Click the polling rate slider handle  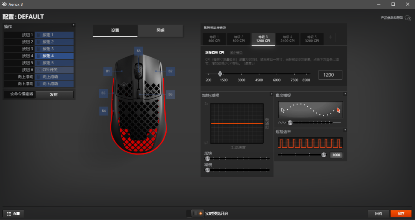324,155
